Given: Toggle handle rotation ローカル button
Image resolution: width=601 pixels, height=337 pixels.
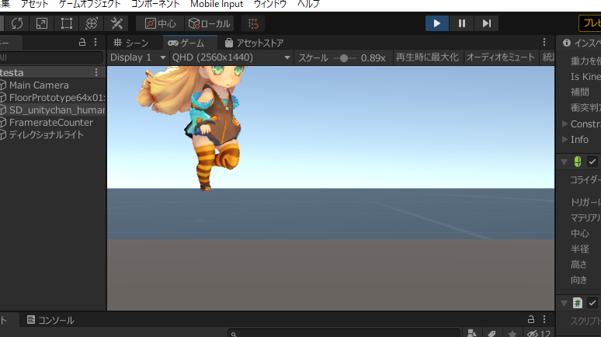Looking at the screenshot, I should [210, 23].
